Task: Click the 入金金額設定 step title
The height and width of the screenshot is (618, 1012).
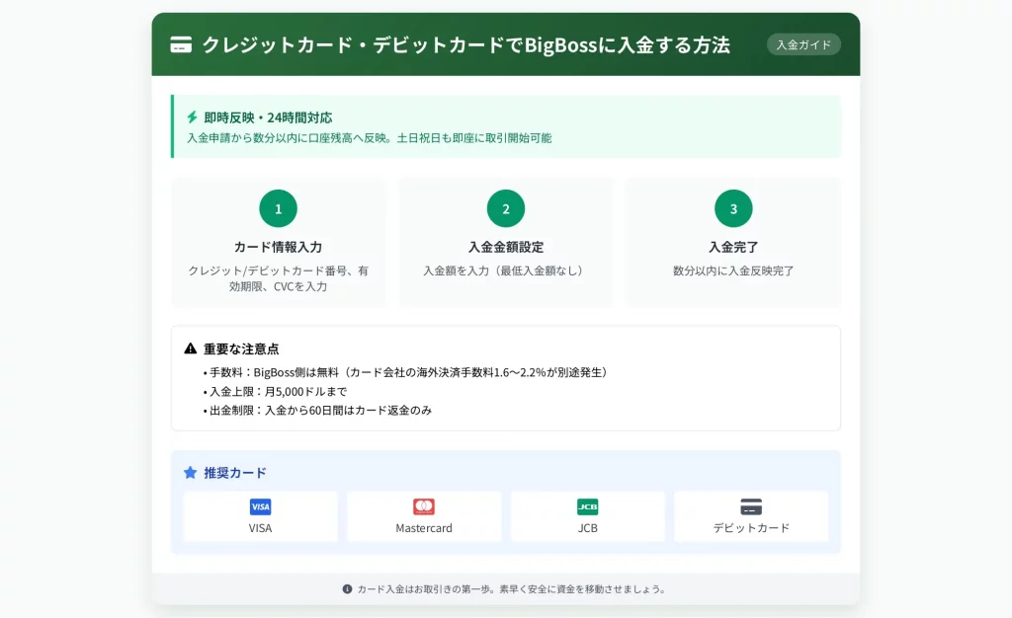Action: (506, 247)
